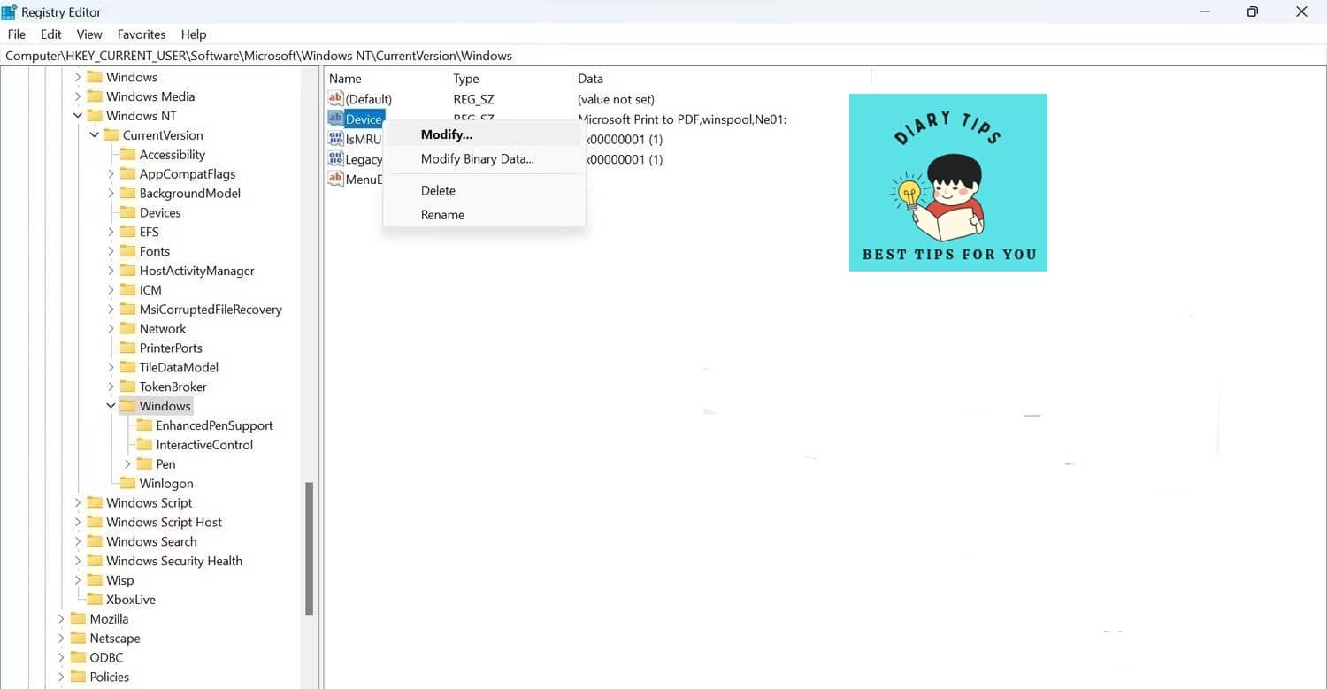Screen dimensions: 1327x689
Task: Choose Modify Binary Data... from context menu
Action: [484, 159]
